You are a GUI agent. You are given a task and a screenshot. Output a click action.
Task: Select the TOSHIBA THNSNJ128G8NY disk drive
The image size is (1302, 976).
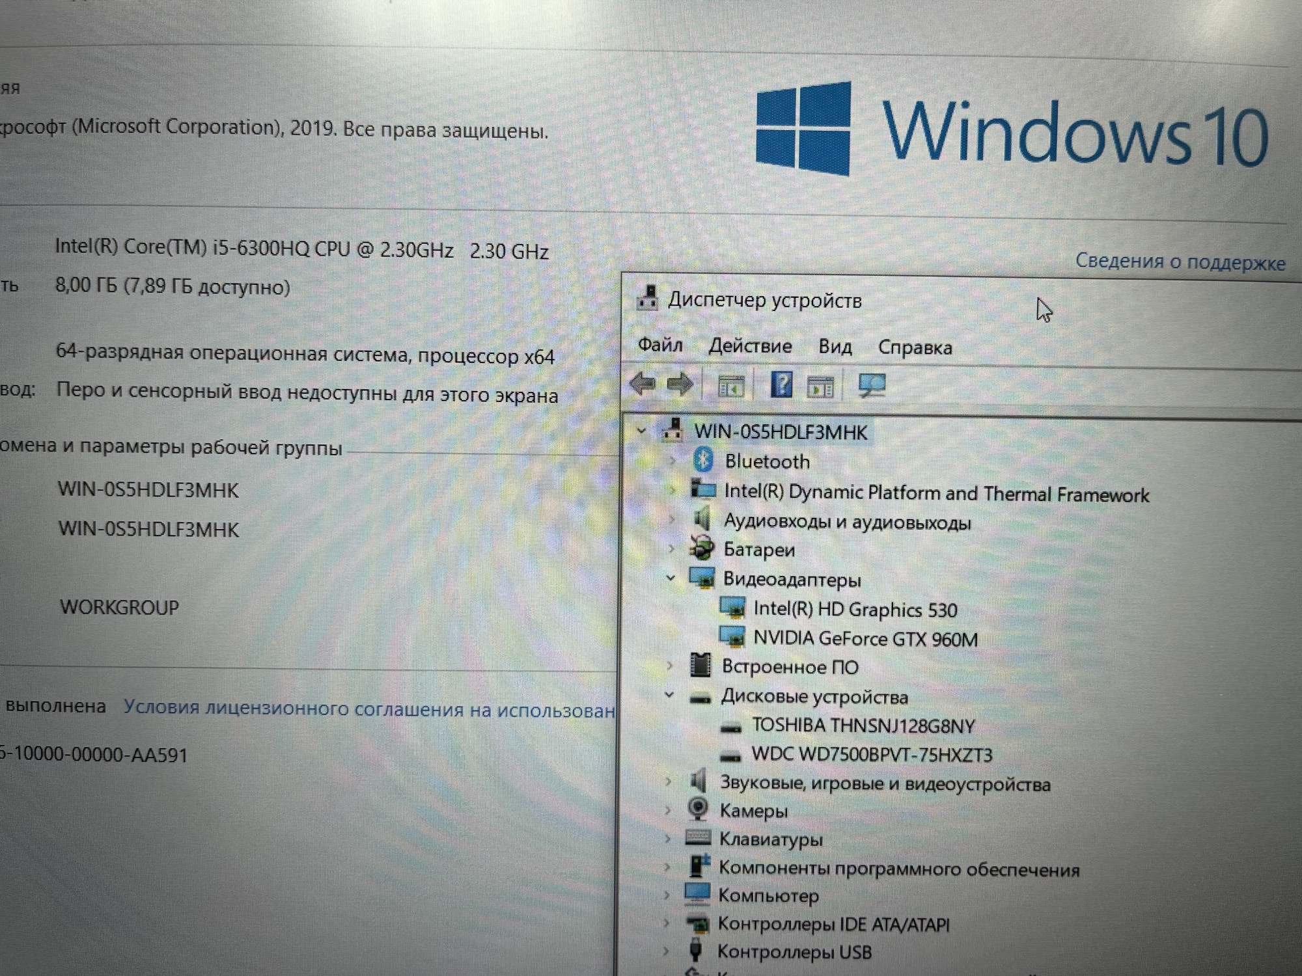863,725
